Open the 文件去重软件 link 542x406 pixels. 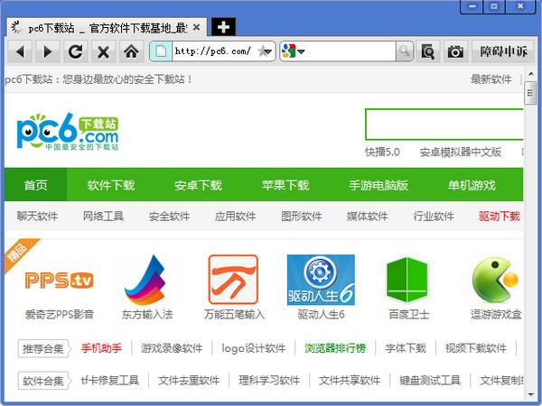tap(189, 381)
